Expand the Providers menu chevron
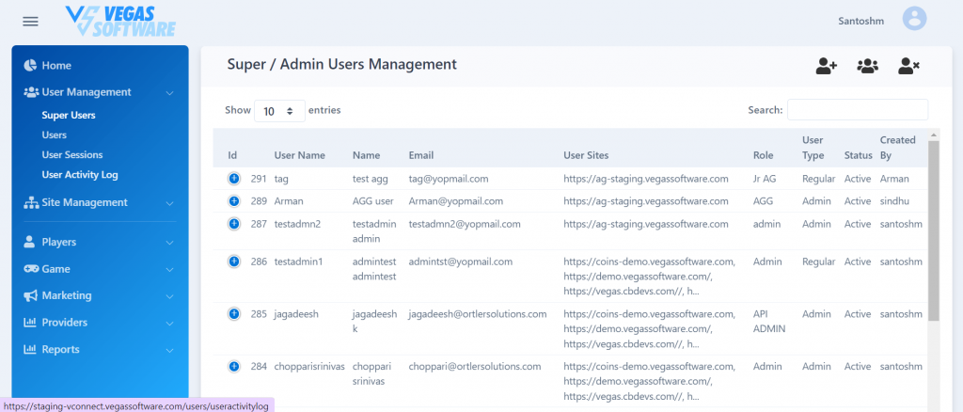This screenshot has width=963, height=412. (x=169, y=323)
